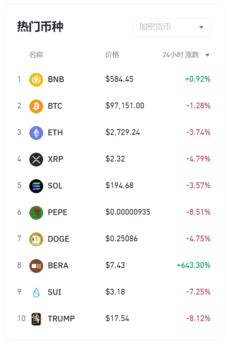Image resolution: width=229 pixels, height=345 pixels.
Task: Select the SUI water drop icon
Action: pos(36,293)
